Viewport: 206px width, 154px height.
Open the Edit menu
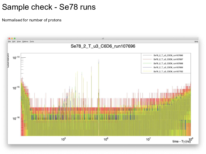click(x=14, y=42)
